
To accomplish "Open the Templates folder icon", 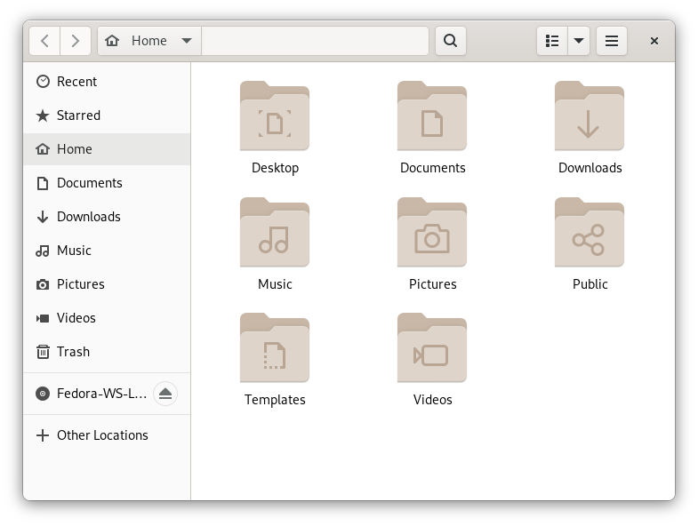I will (x=275, y=349).
